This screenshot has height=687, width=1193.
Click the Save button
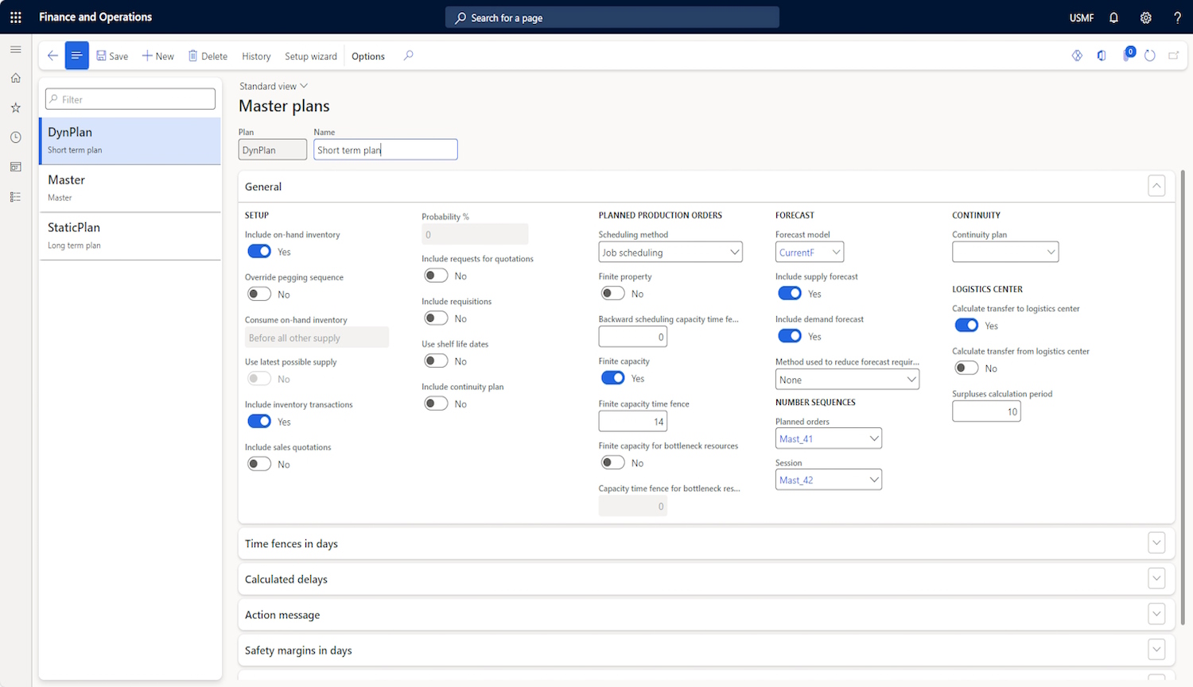pos(112,56)
